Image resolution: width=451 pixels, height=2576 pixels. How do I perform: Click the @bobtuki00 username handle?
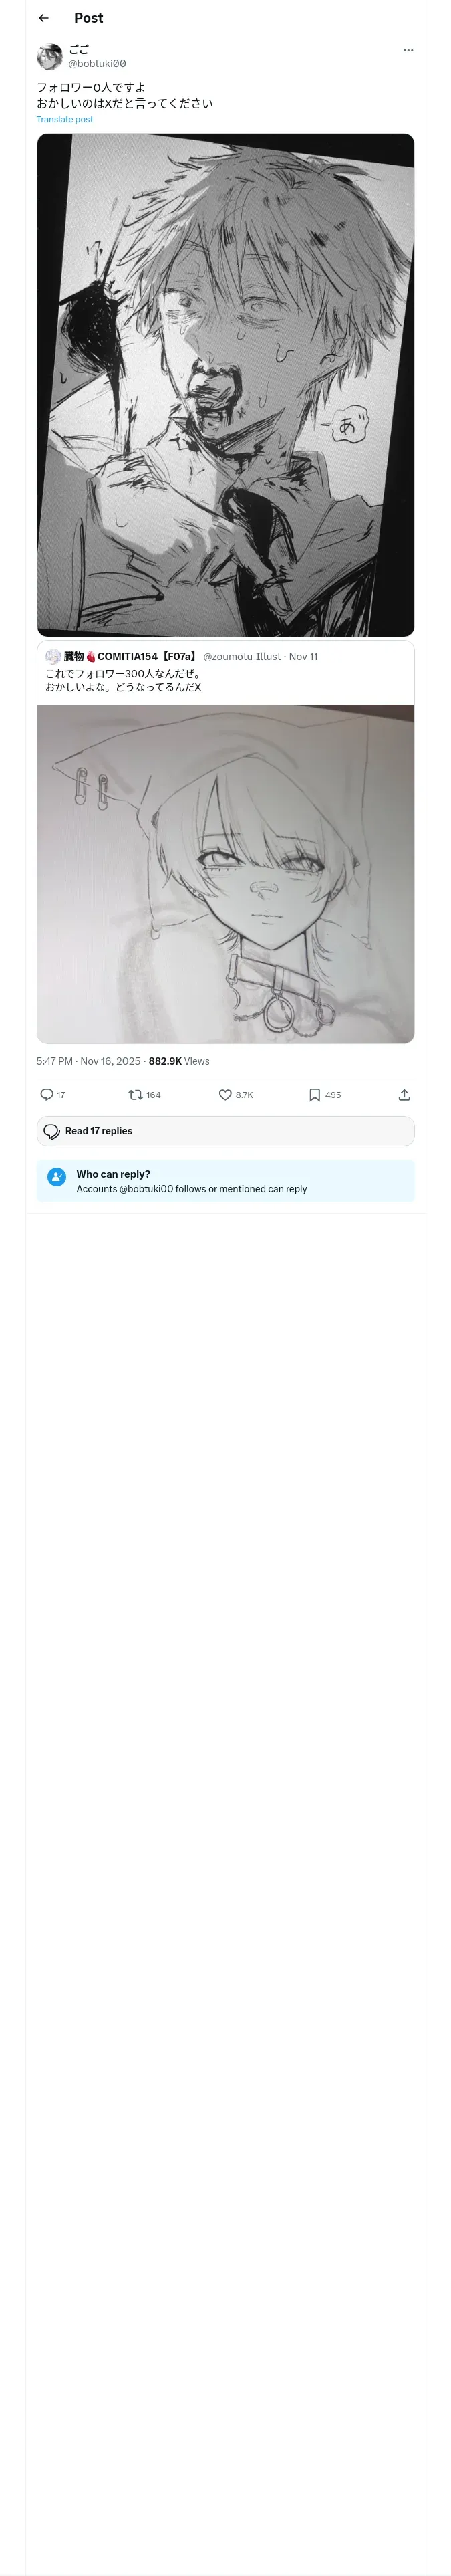[x=97, y=64]
